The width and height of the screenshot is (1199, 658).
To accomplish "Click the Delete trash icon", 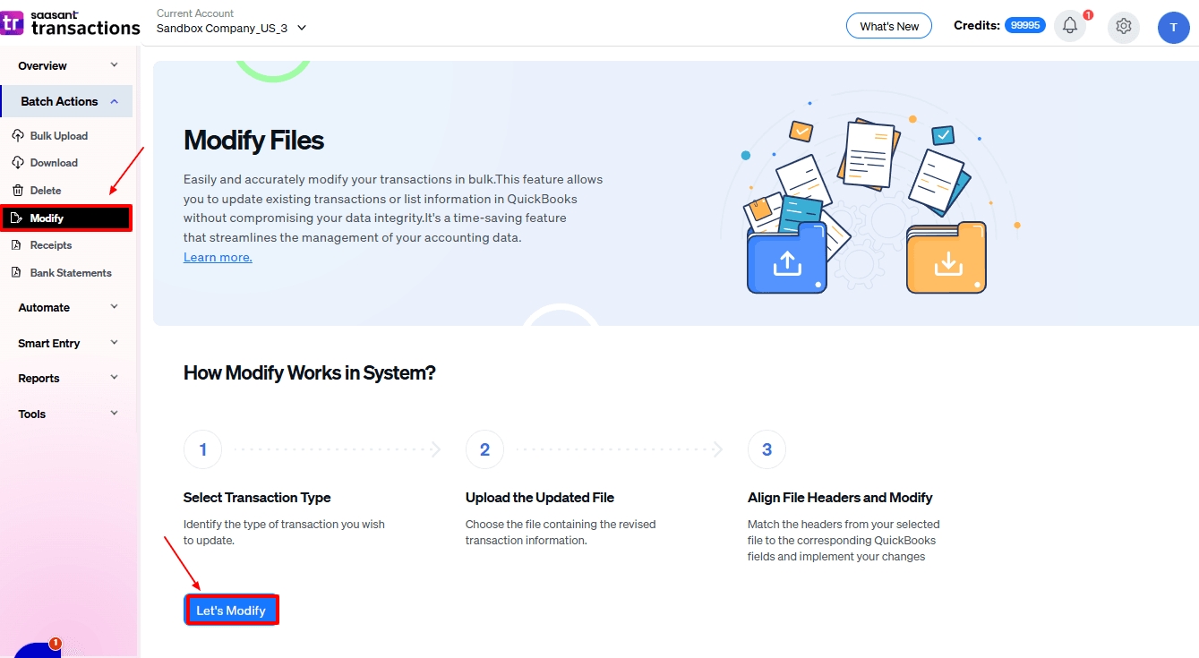I will click(17, 191).
